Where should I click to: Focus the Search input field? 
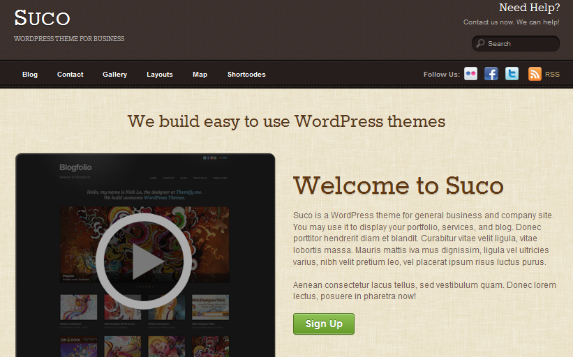click(516, 43)
